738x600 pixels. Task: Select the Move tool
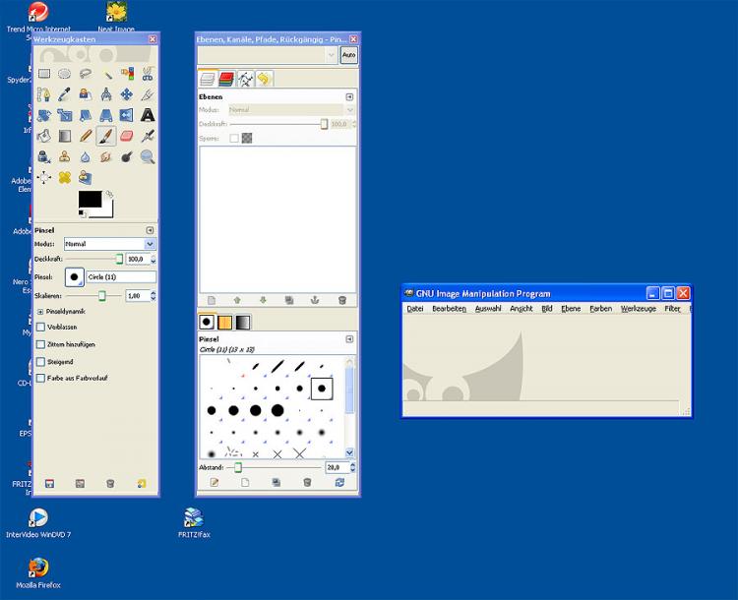(x=127, y=94)
